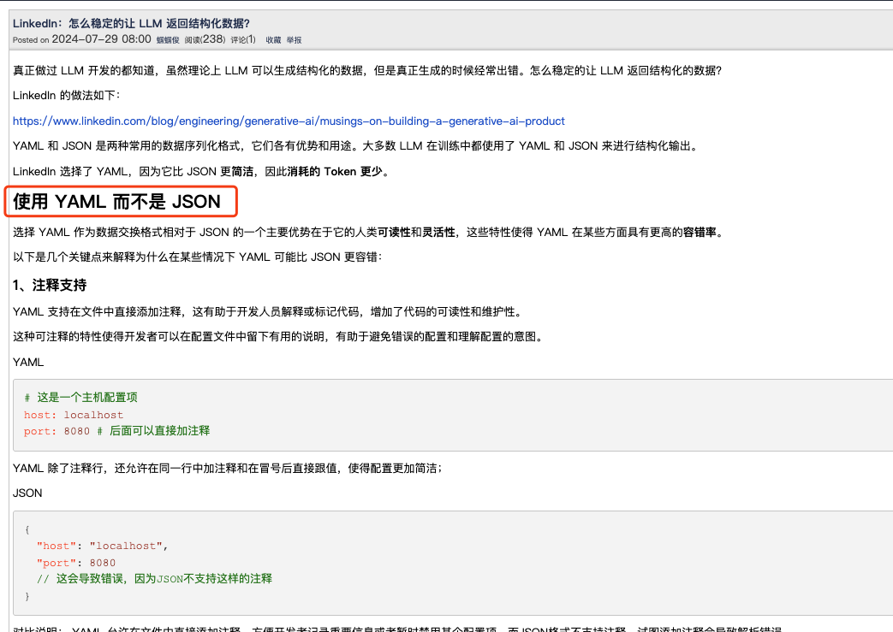Click the post date 2024-07-29 08:00
893x632 pixels.
[101, 39]
